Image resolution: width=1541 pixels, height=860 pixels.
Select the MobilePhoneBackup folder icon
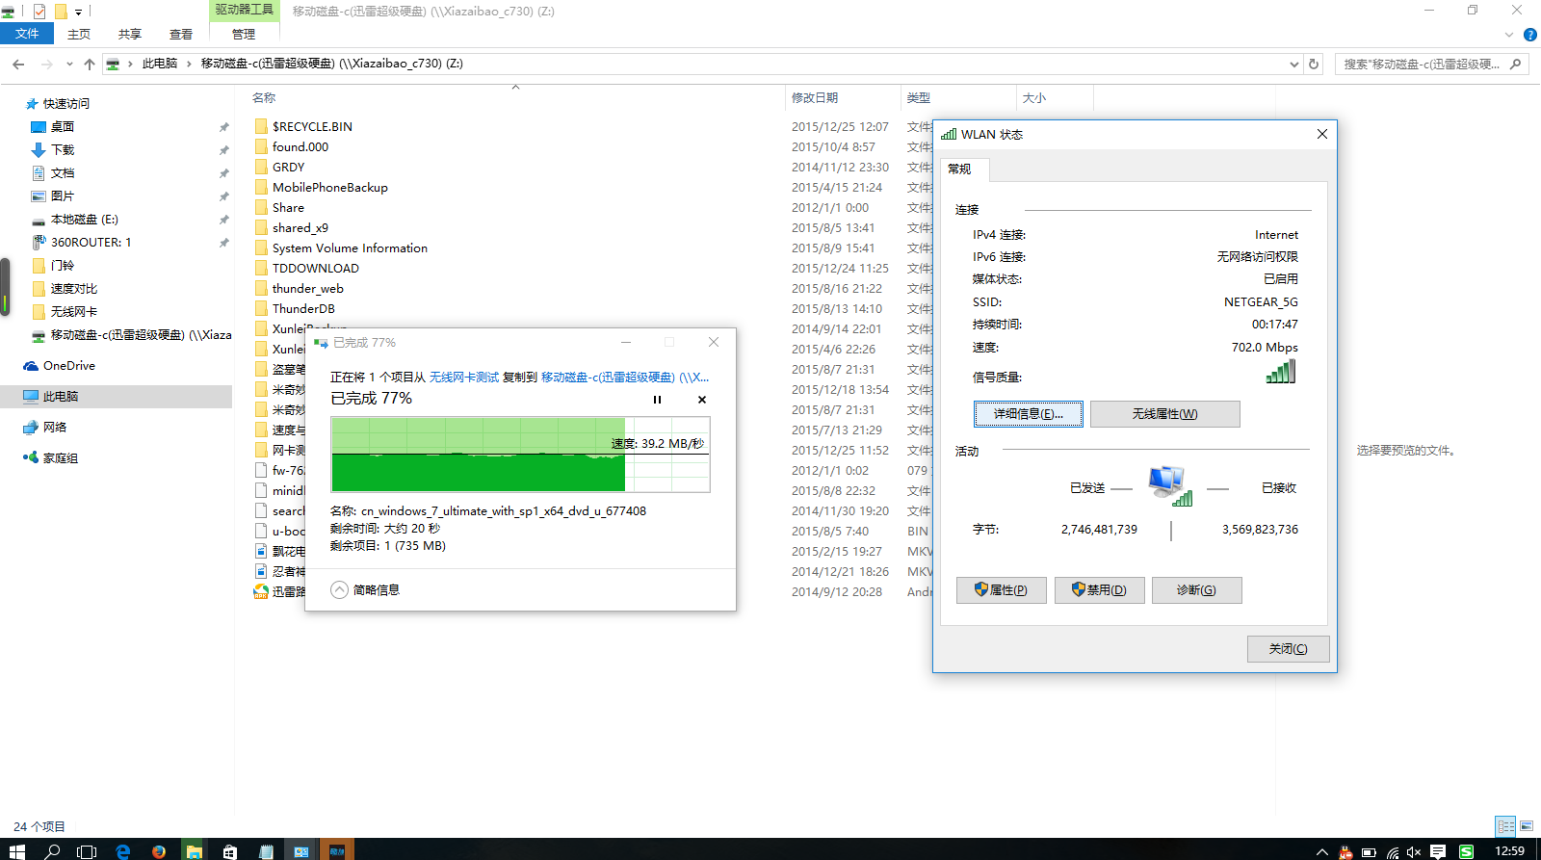tap(261, 187)
